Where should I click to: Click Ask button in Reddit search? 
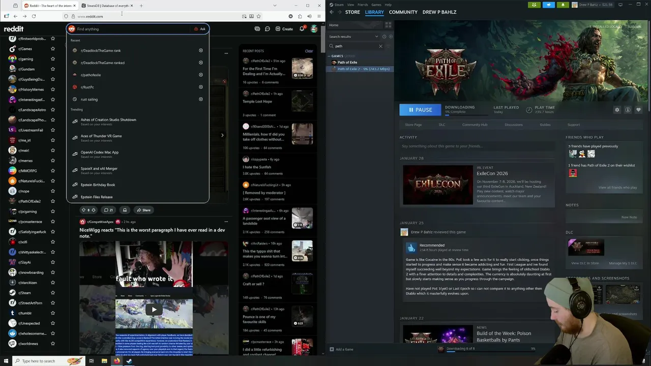pyautogui.click(x=200, y=29)
